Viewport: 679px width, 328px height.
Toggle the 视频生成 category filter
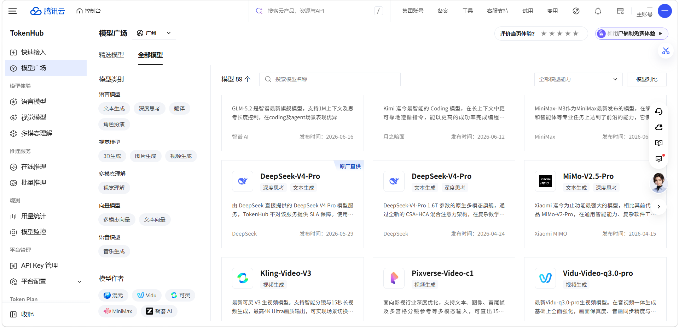click(x=181, y=156)
